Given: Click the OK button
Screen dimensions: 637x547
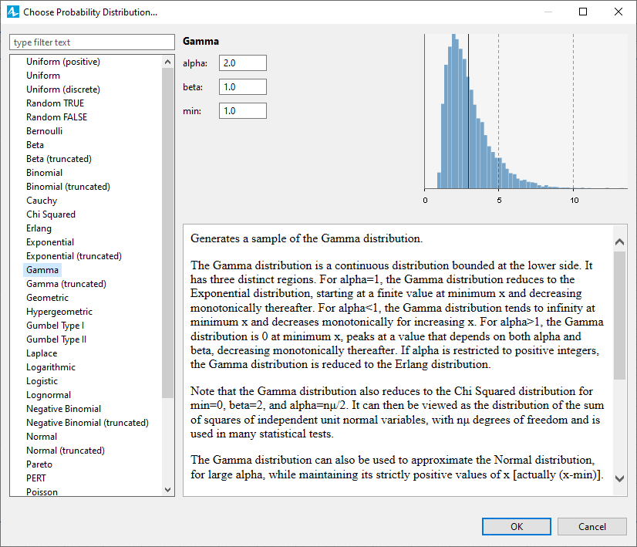Looking at the screenshot, I should 517,526.
